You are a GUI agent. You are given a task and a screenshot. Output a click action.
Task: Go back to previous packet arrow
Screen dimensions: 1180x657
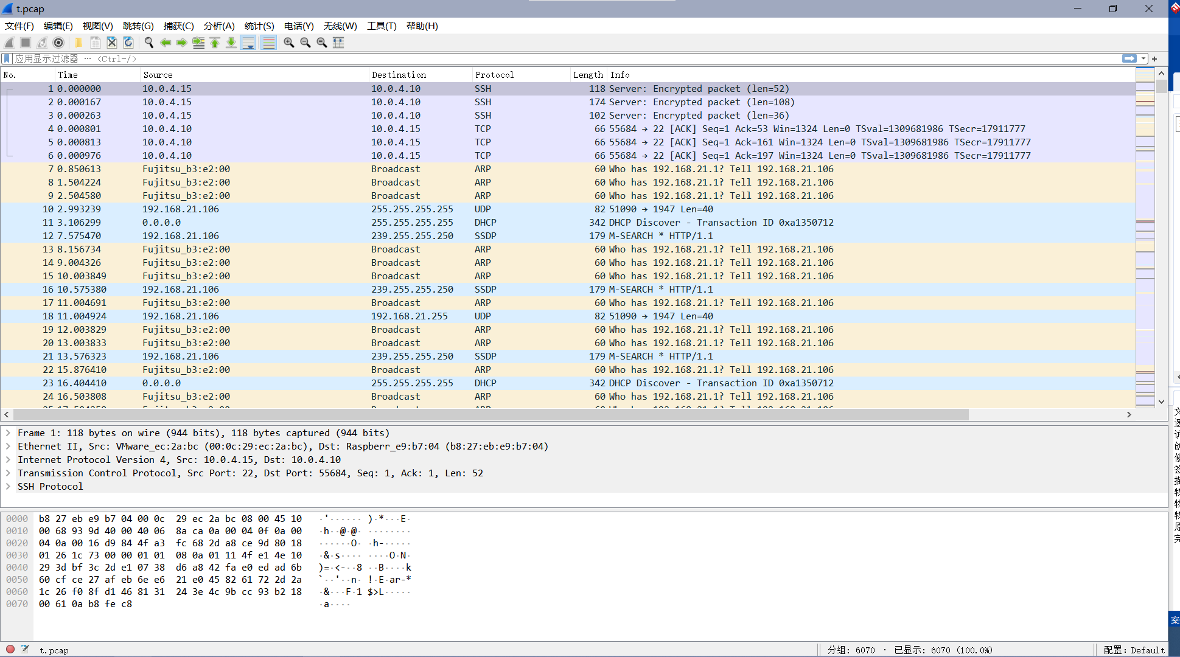pyautogui.click(x=165, y=43)
